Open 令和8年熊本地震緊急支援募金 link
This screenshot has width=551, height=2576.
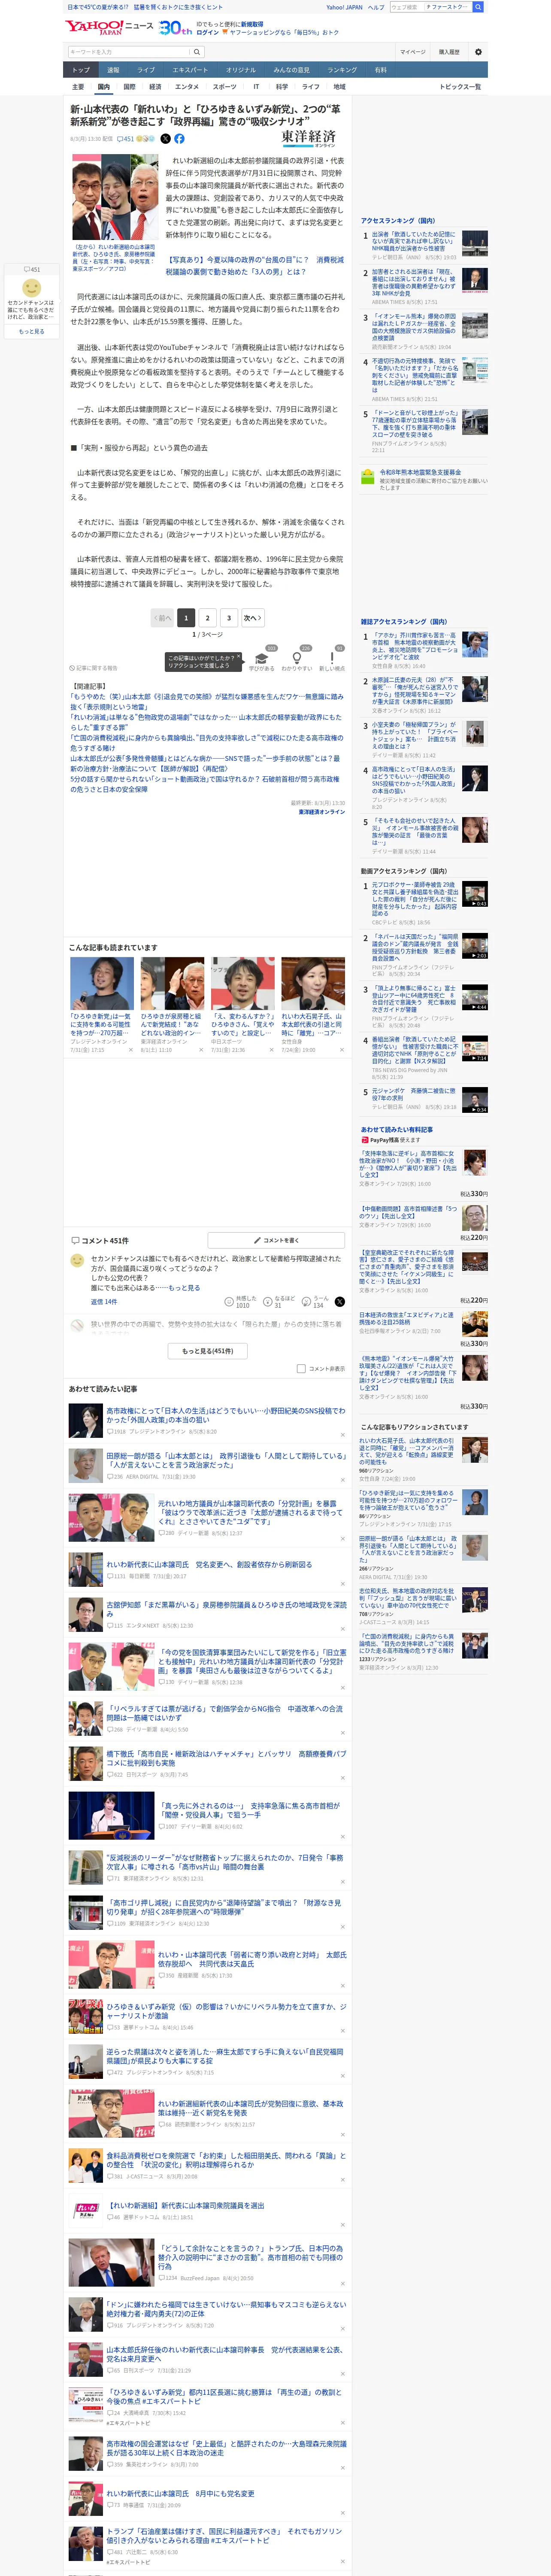(x=420, y=472)
